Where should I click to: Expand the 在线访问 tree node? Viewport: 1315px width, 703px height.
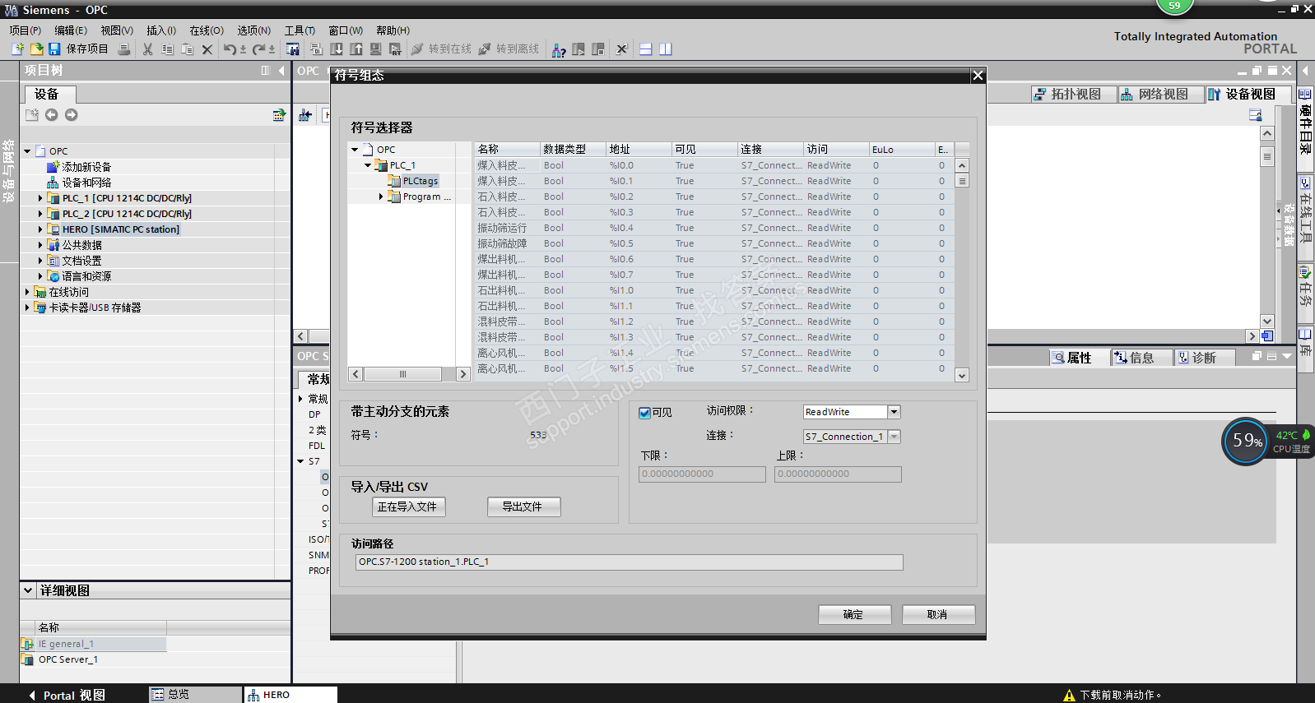(27, 292)
